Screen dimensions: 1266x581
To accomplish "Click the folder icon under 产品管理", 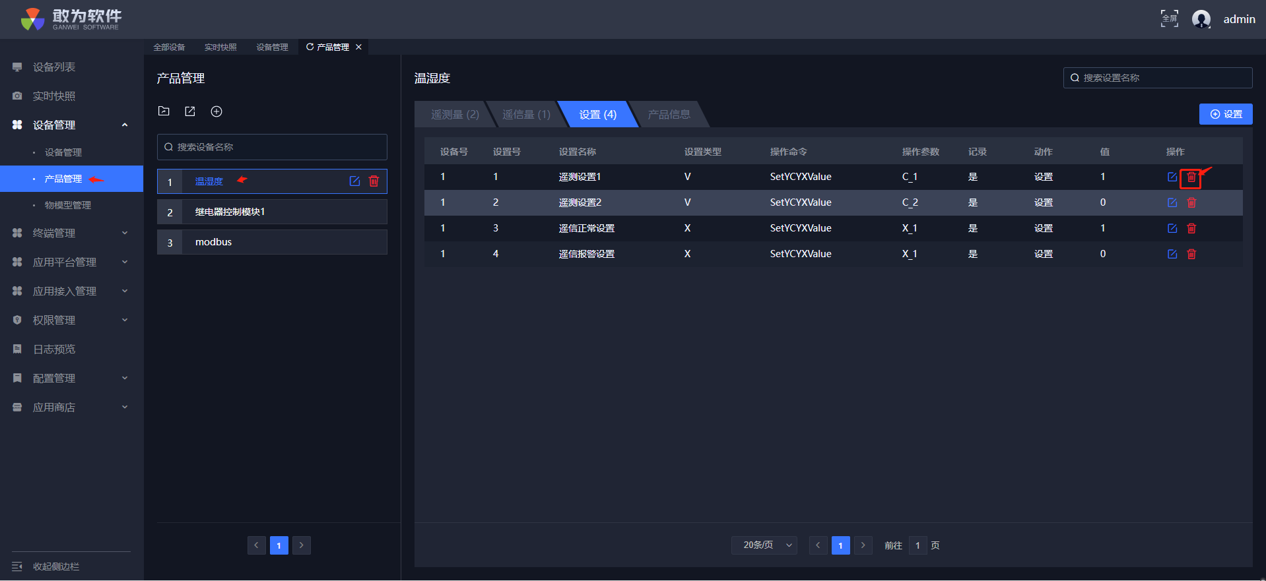I will pos(164,111).
